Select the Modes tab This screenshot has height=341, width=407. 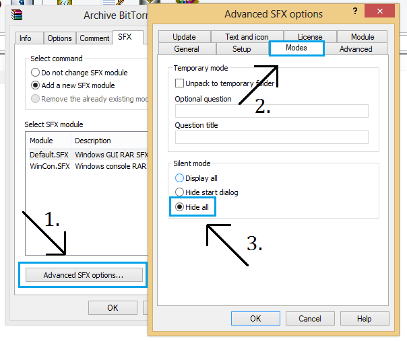coord(296,48)
